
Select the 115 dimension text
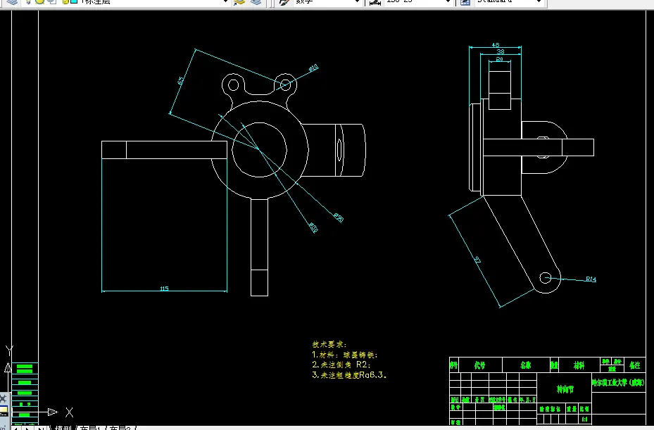(x=164, y=289)
